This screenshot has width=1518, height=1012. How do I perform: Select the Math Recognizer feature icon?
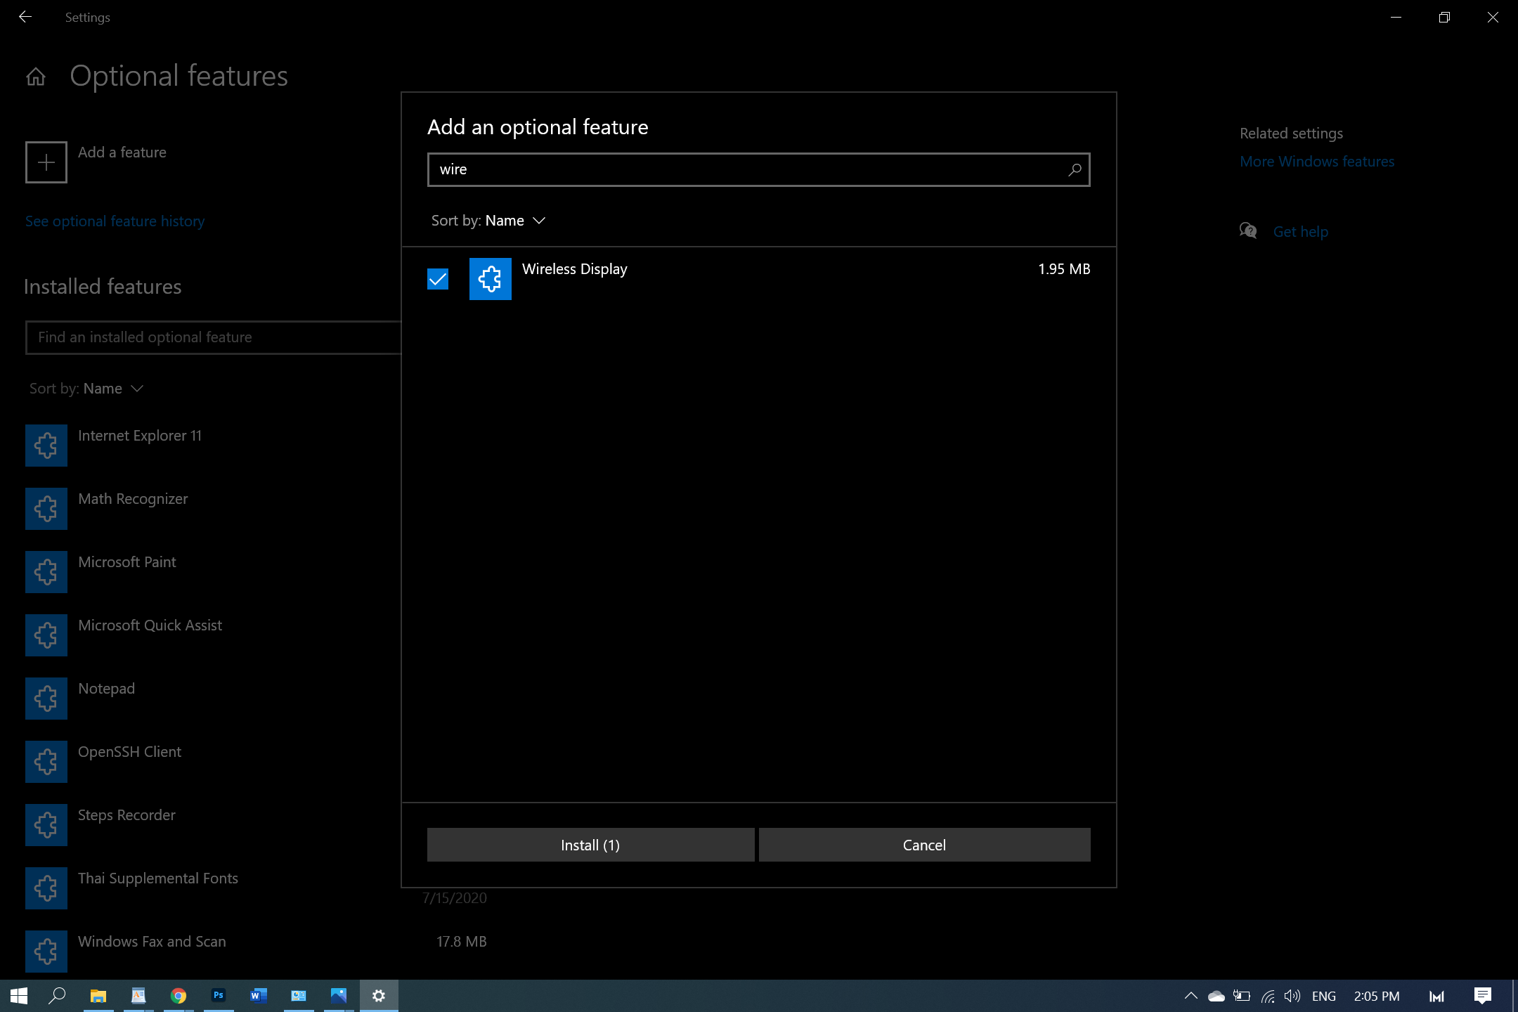[46, 509]
